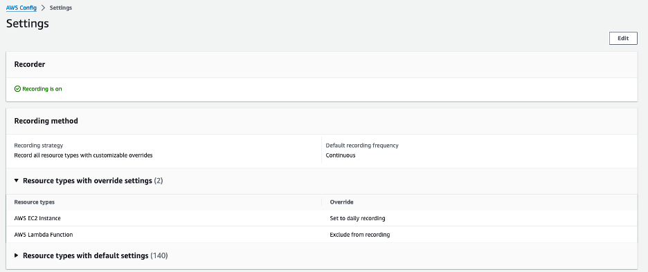Select the AWS Lambda Function row
Viewport: 648px width, 272px height.
[x=321, y=235]
